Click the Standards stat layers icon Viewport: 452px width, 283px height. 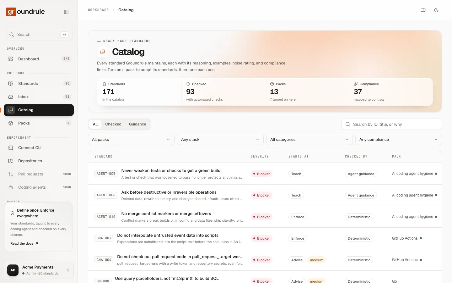[x=104, y=84]
